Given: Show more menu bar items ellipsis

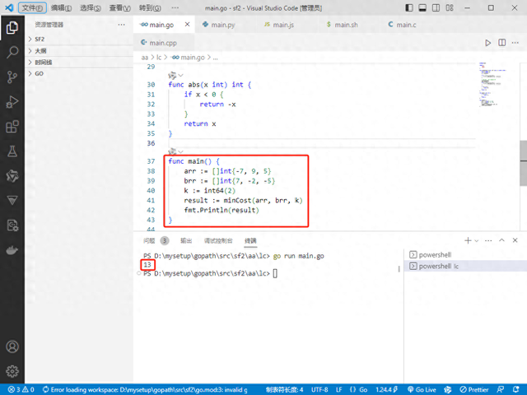Looking at the screenshot, I should pyautogui.click(x=175, y=7).
